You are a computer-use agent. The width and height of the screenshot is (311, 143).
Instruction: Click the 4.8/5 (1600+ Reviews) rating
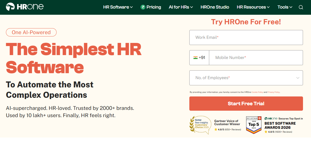(x=278, y=132)
